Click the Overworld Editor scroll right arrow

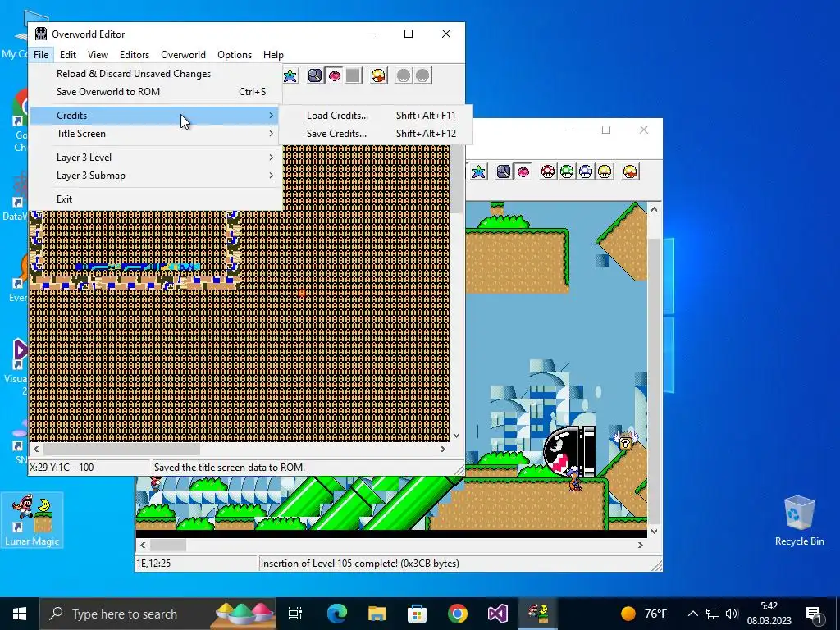(x=442, y=449)
